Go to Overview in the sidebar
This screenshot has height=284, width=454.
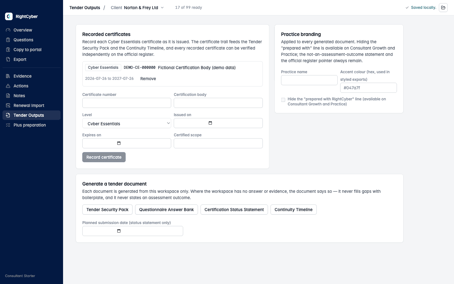32,30
